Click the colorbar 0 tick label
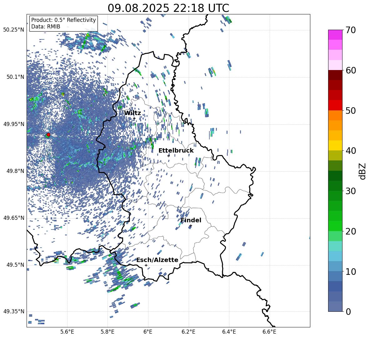370x338 pixels. pyautogui.click(x=348, y=311)
